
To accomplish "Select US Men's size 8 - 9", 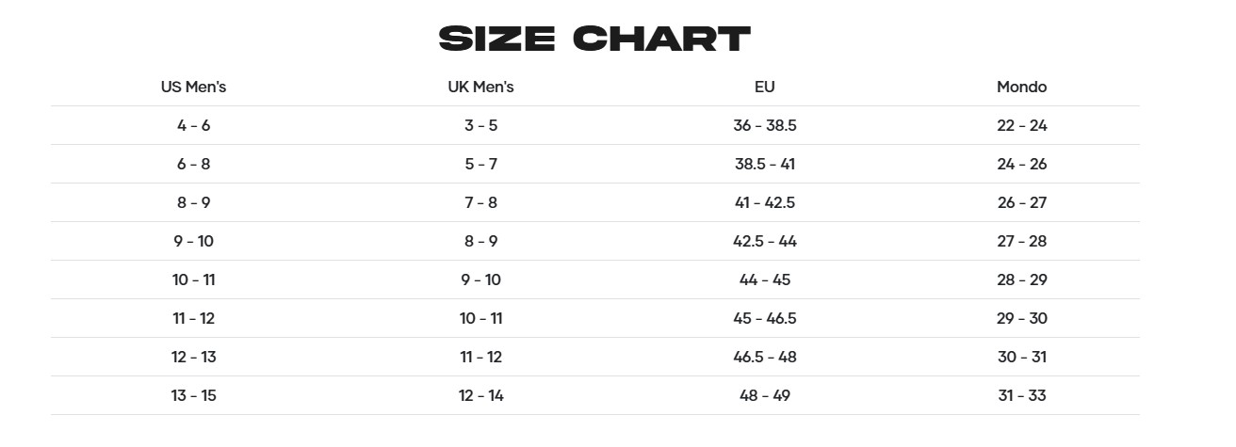I will [x=194, y=202].
